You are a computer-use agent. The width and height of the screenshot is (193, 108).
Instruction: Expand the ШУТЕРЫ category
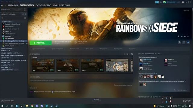tap(2, 67)
